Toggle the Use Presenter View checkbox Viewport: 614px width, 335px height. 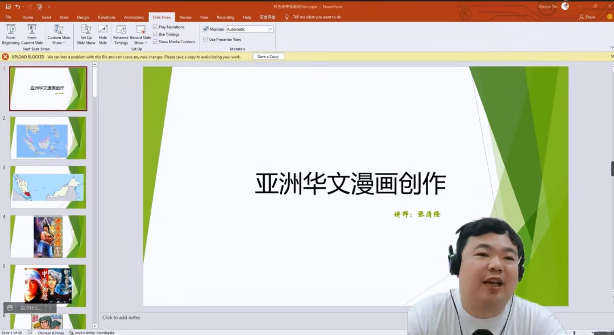206,39
